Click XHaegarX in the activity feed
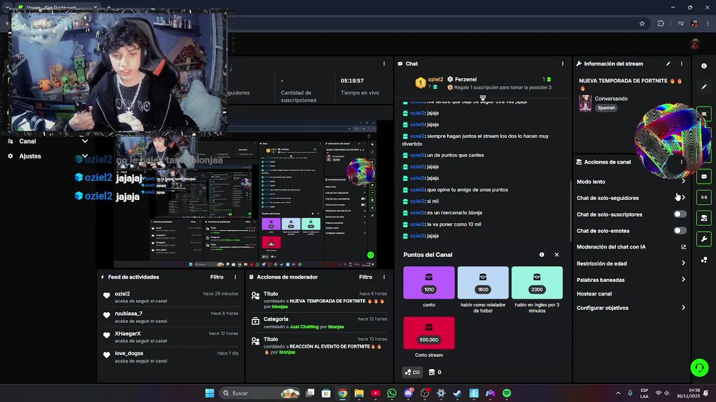The height and width of the screenshot is (402, 716). pyautogui.click(x=128, y=333)
